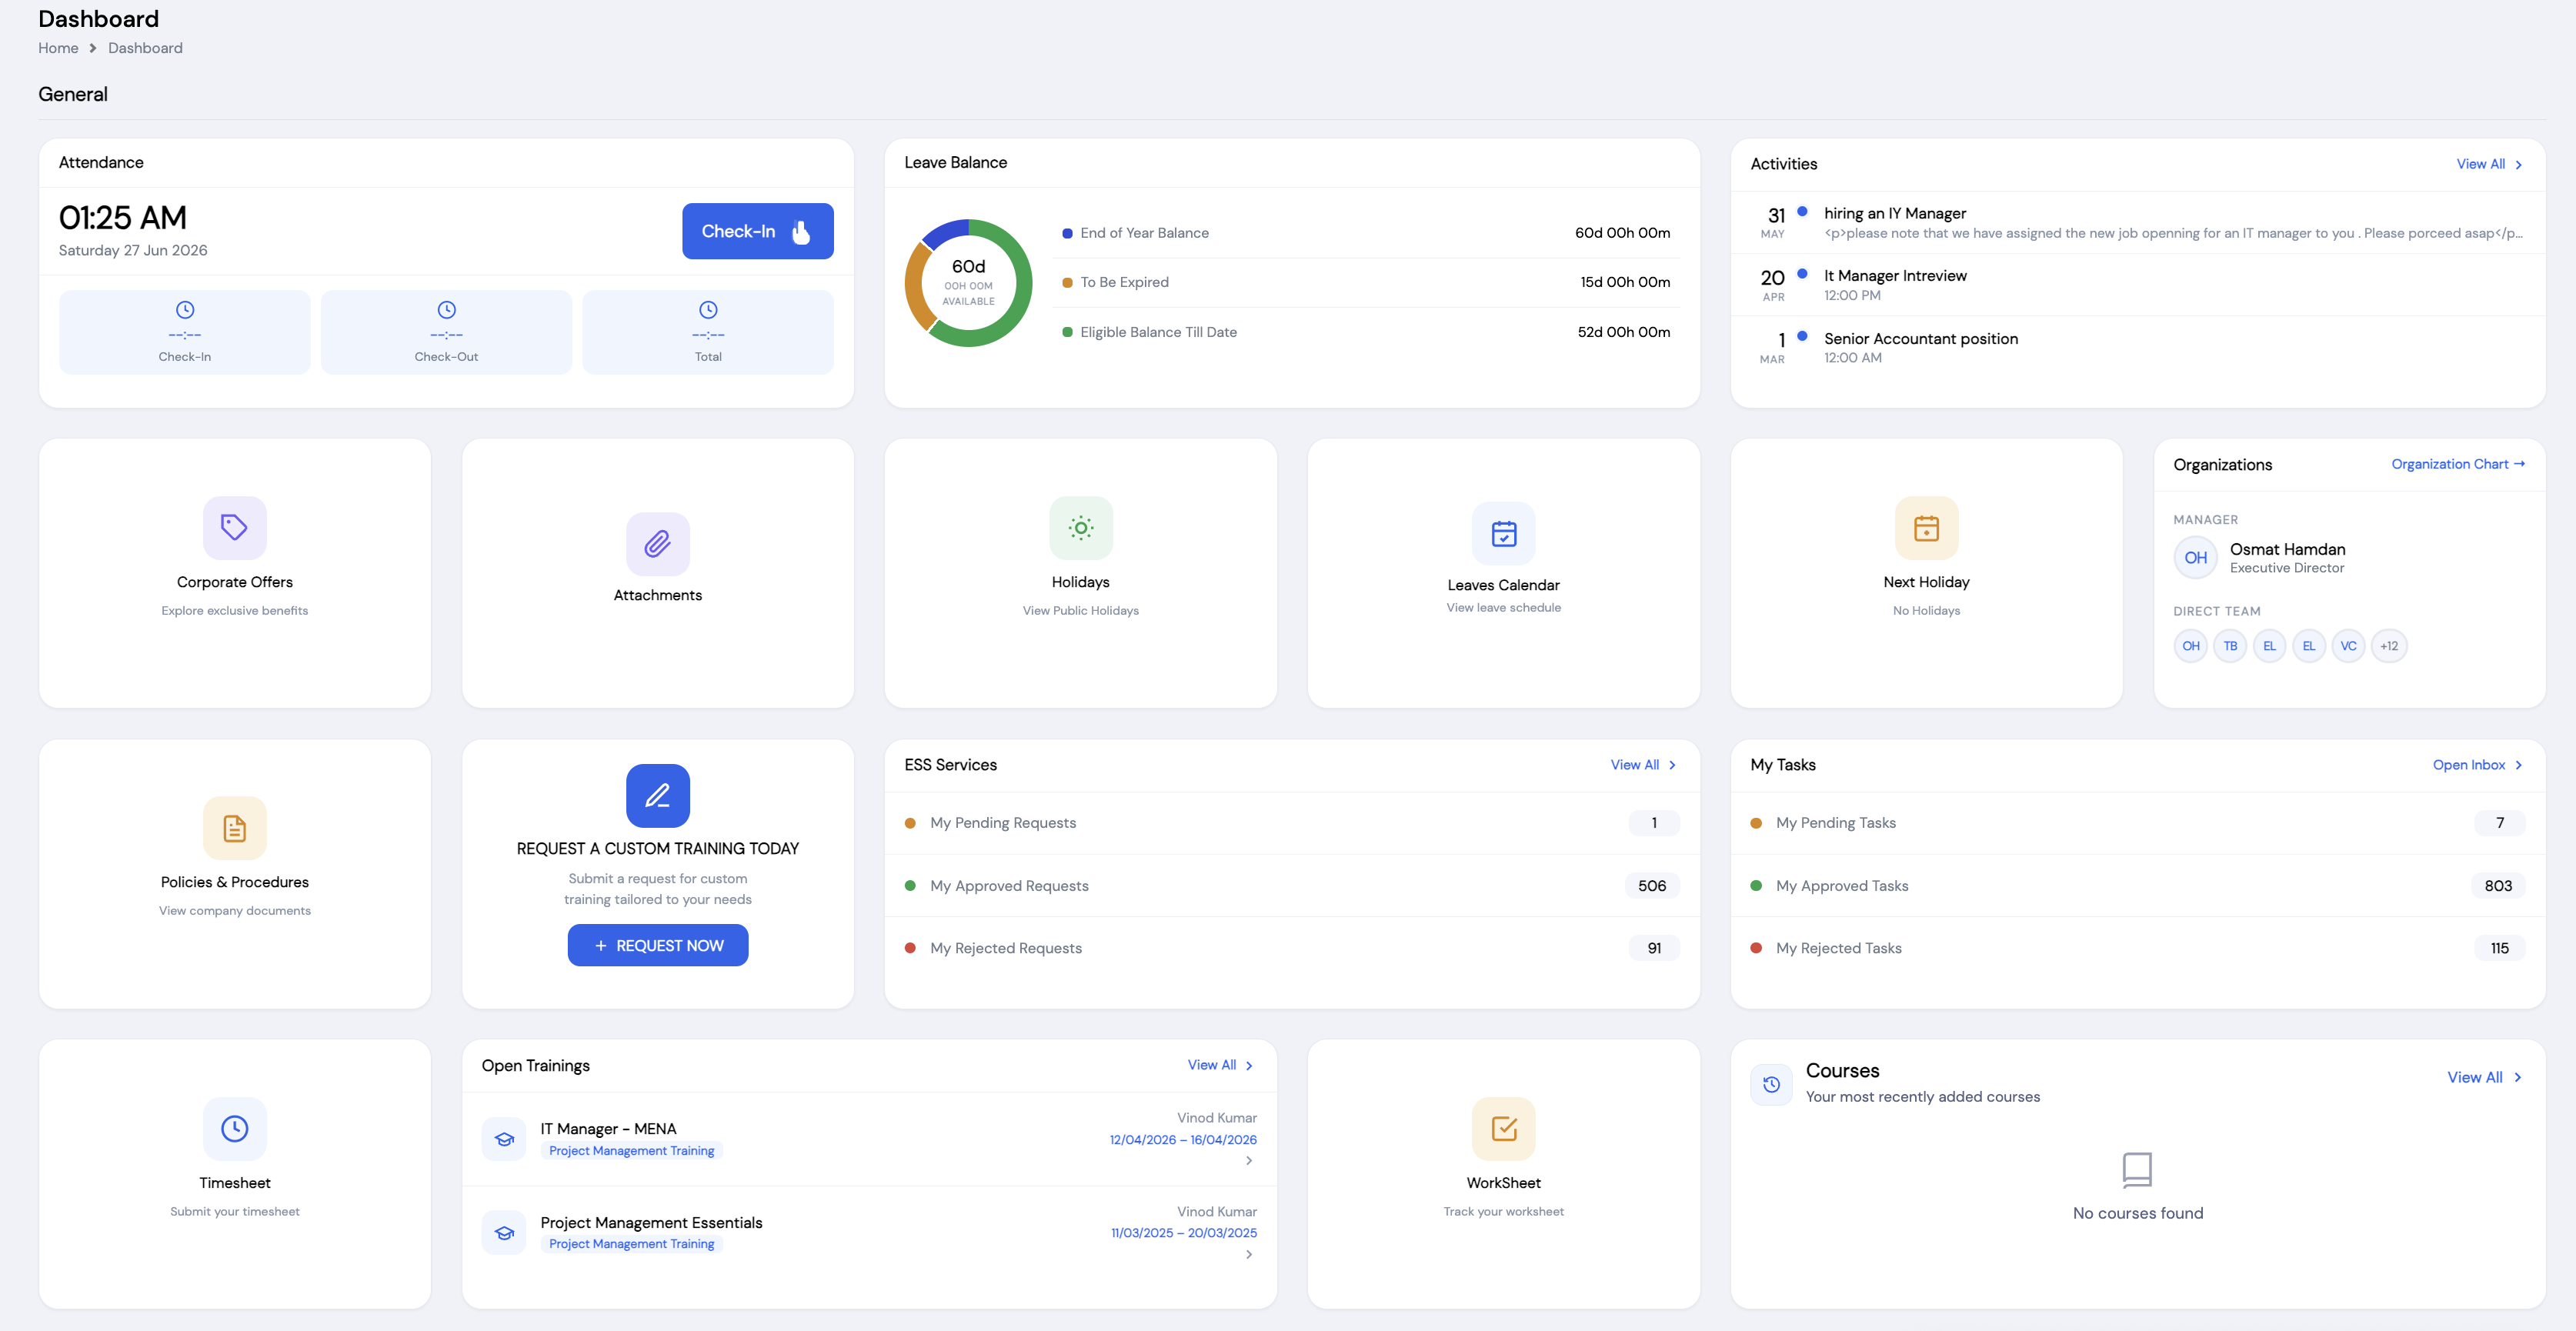Click My Approved Tasks count 803

coord(2497,886)
